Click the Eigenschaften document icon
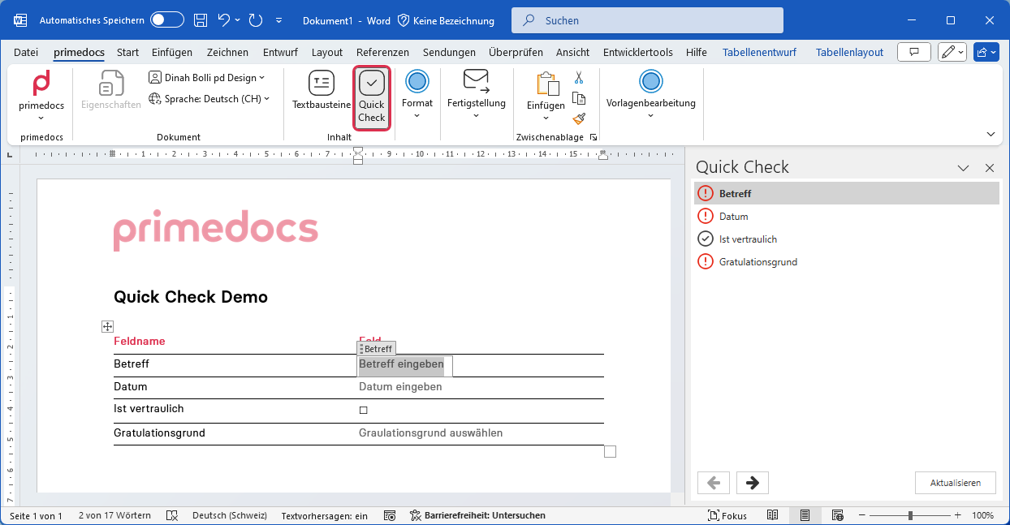 click(x=111, y=84)
